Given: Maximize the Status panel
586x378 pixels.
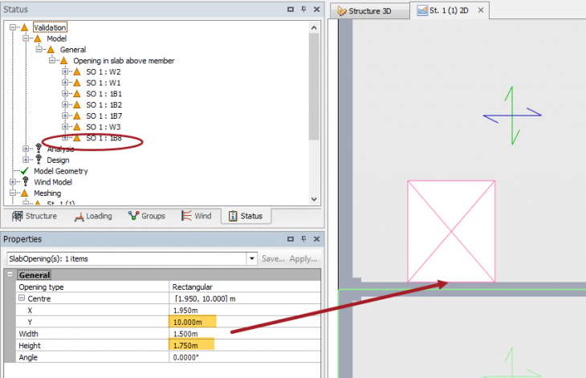Looking at the screenshot, I should [291, 10].
